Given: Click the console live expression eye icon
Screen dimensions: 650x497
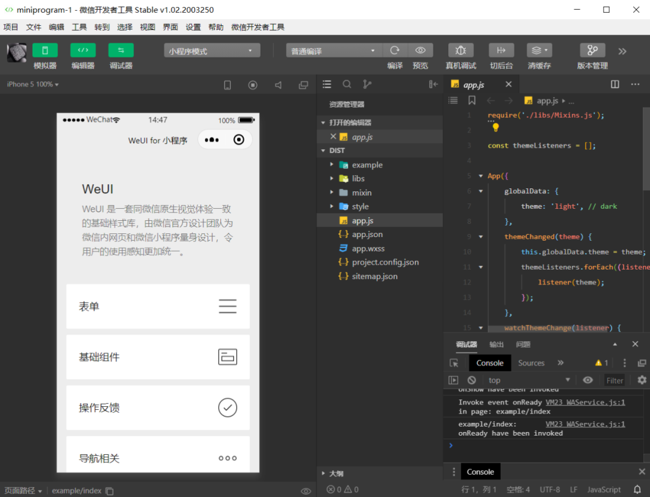Looking at the screenshot, I should (x=588, y=380).
